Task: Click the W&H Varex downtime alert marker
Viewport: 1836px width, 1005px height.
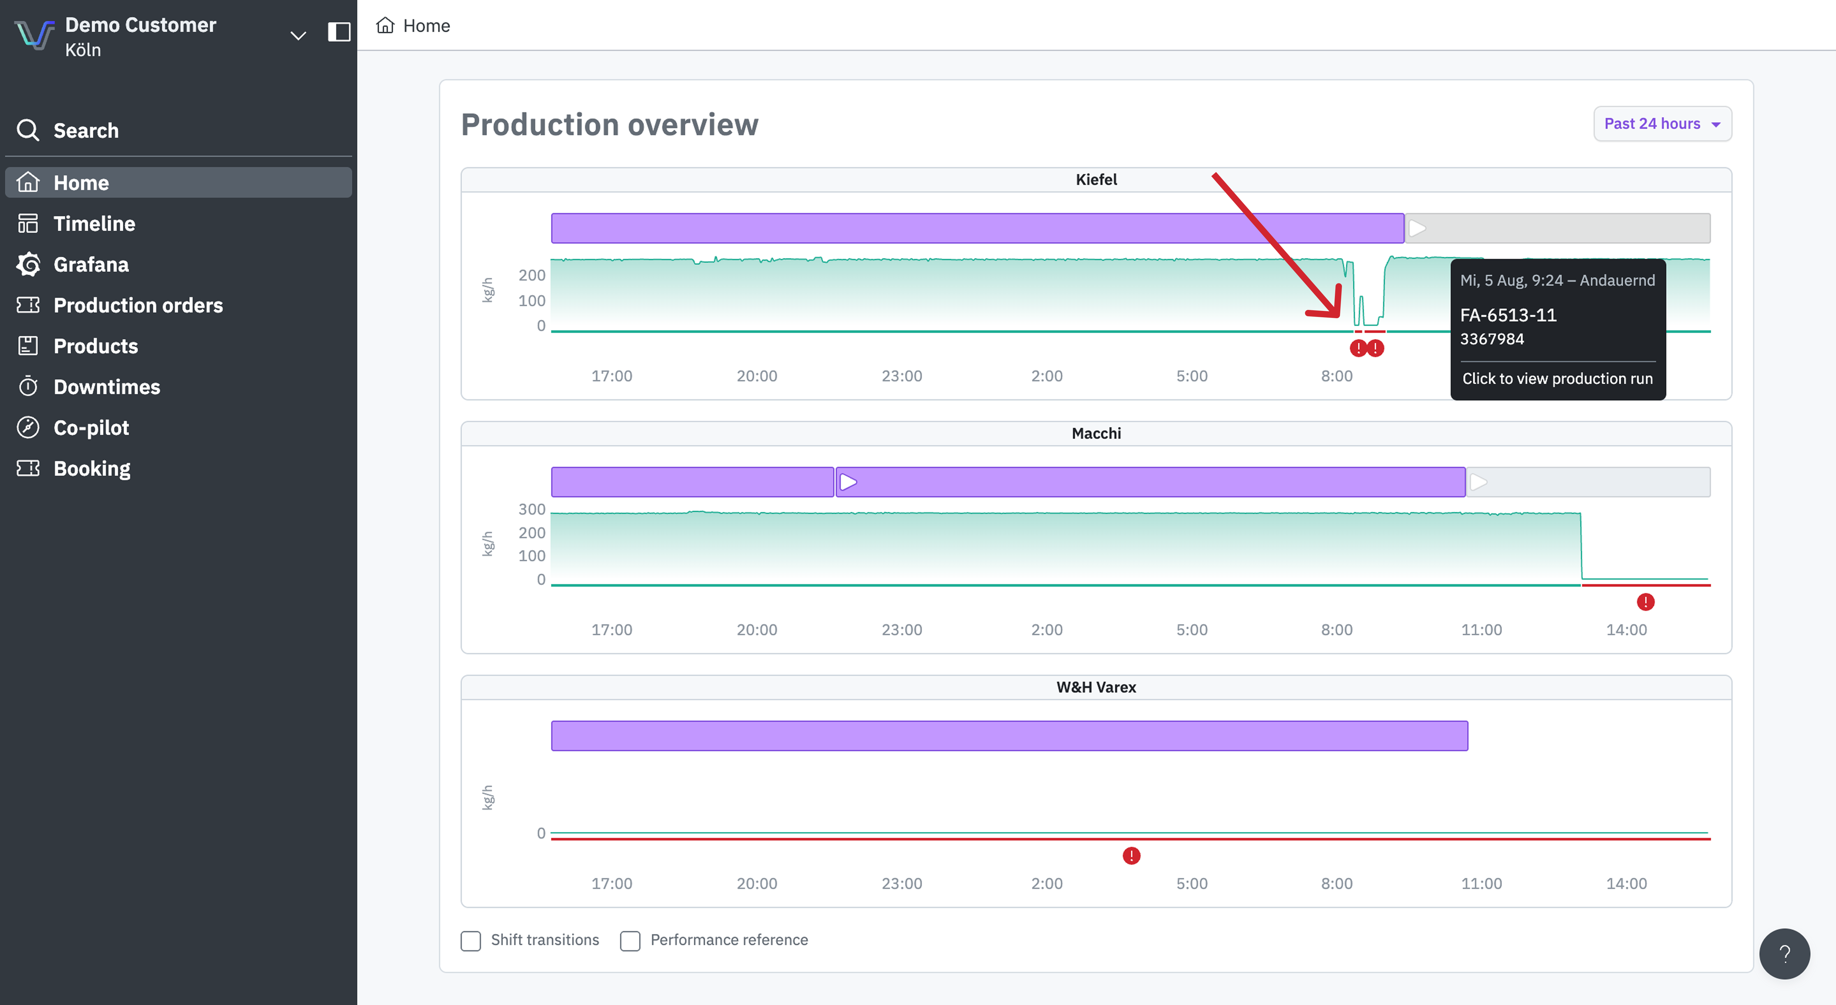Action: pos(1131,855)
